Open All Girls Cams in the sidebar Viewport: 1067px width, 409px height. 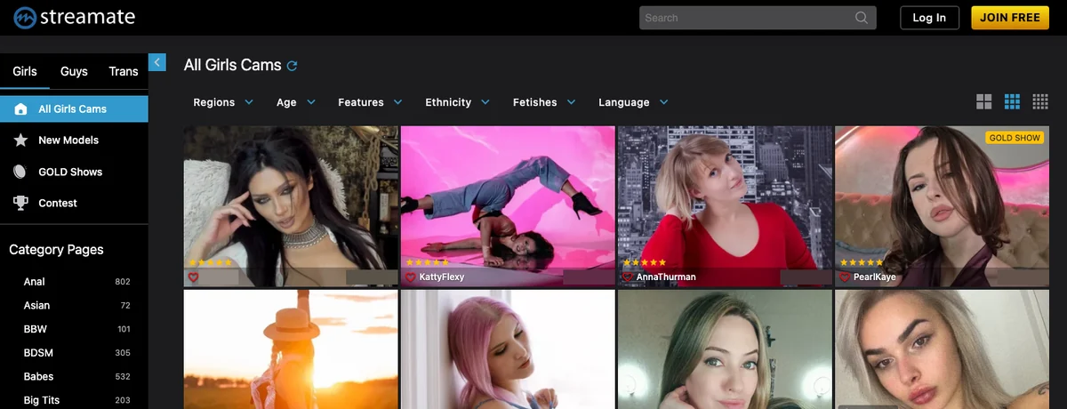pos(74,109)
